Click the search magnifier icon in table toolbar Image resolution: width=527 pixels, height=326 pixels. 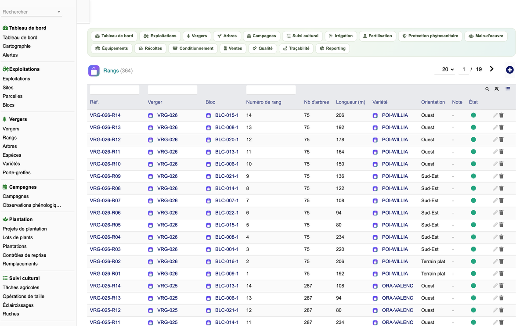point(487,89)
